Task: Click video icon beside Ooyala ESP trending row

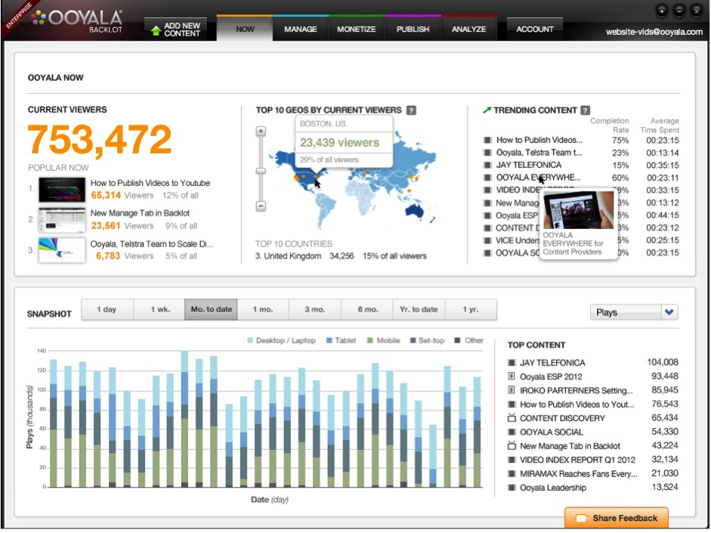Action: (x=487, y=215)
